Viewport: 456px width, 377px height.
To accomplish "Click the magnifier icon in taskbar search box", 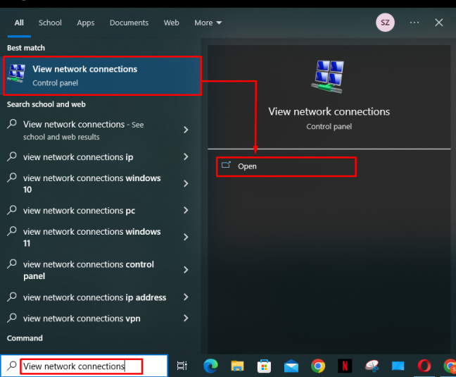I will click(12, 366).
